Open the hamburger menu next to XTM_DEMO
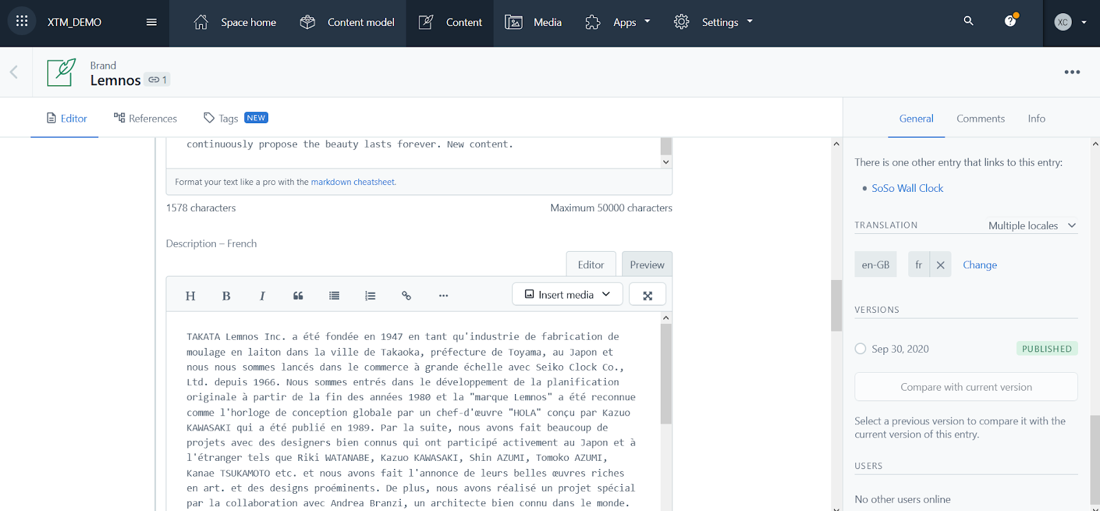Screen dimensions: 1100x511 click(152, 22)
